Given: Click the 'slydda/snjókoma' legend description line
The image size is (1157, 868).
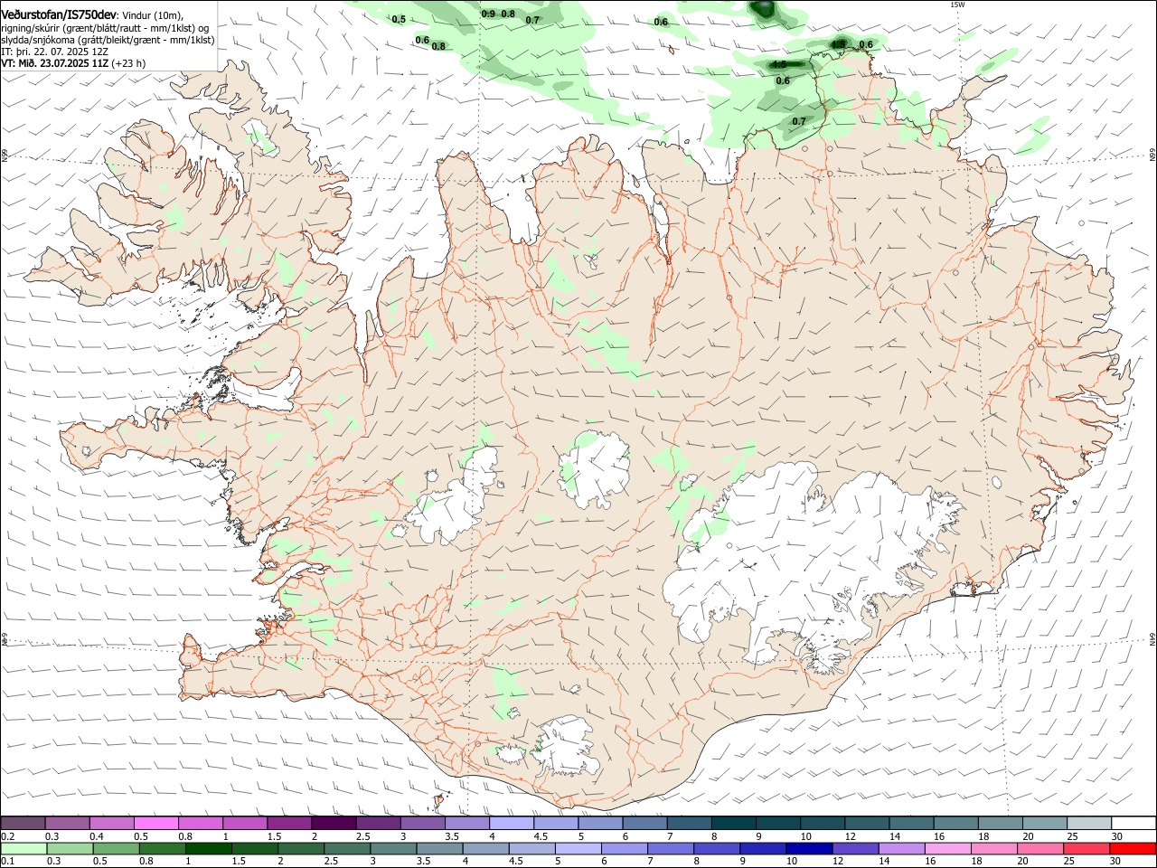Looking at the screenshot, I should 108,40.
